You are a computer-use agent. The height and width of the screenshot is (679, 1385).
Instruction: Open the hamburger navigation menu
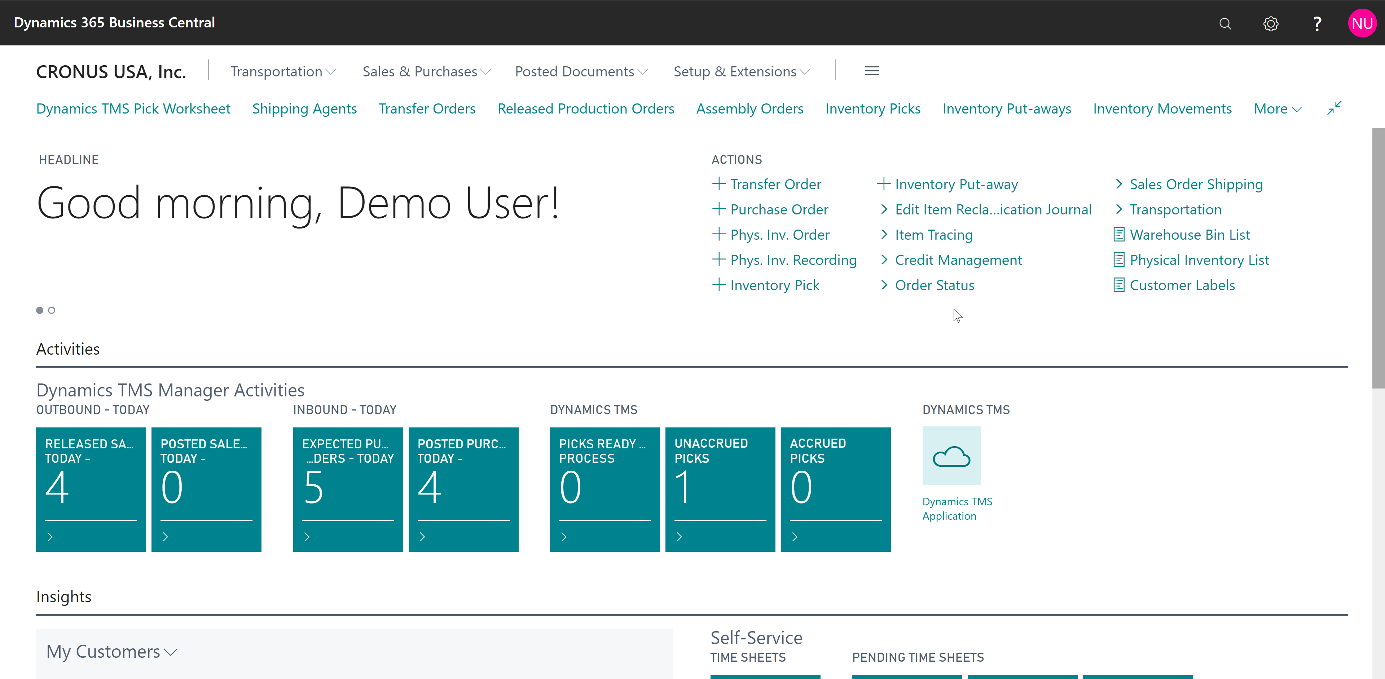(871, 70)
